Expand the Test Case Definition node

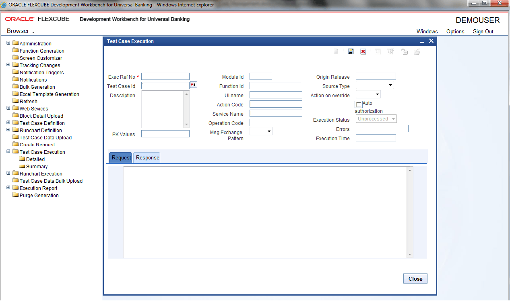pyautogui.click(x=8, y=122)
